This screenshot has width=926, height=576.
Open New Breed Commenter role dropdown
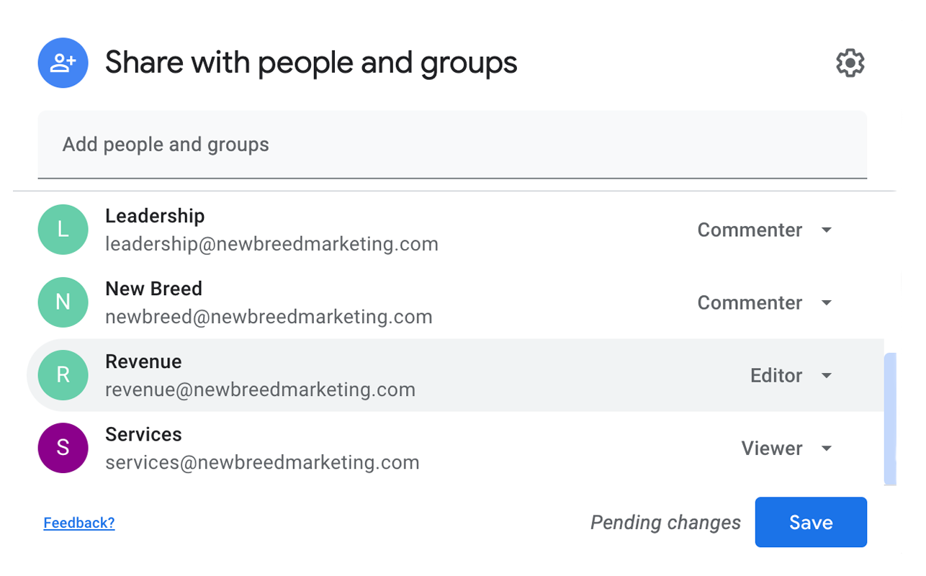click(765, 303)
